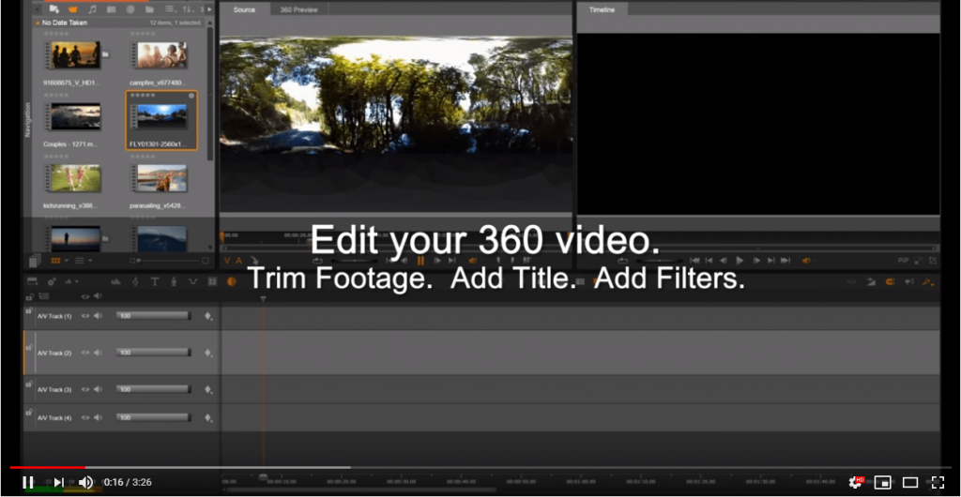Click the Title T tool

pos(155,281)
